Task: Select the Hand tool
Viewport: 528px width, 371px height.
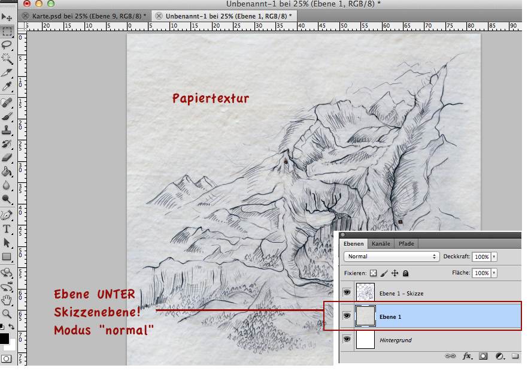Action: click(7, 300)
